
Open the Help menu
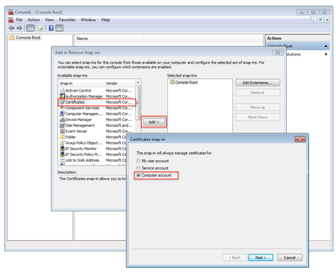[x=106, y=20]
